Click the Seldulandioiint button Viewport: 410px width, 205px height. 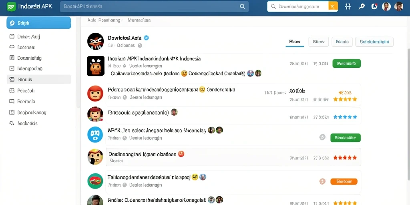click(x=374, y=42)
